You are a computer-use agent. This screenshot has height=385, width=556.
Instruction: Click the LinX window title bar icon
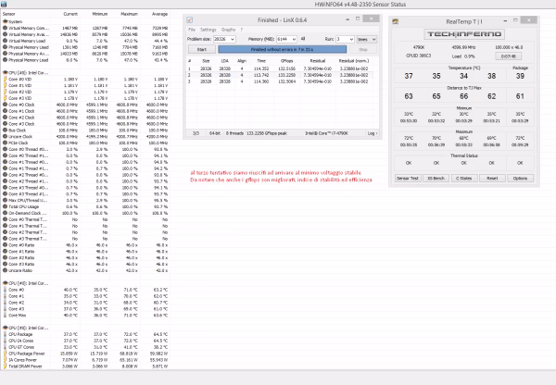[x=189, y=20]
